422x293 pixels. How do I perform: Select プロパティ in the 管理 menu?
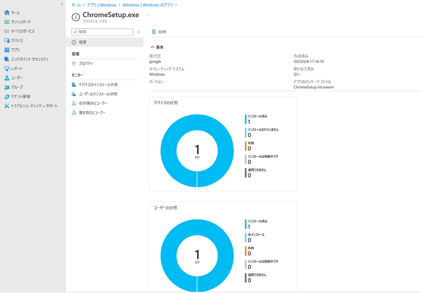pyautogui.click(x=86, y=64)
